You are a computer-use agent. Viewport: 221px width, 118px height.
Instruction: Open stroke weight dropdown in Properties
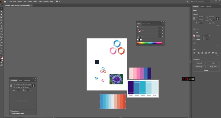[x=209, y=36]
